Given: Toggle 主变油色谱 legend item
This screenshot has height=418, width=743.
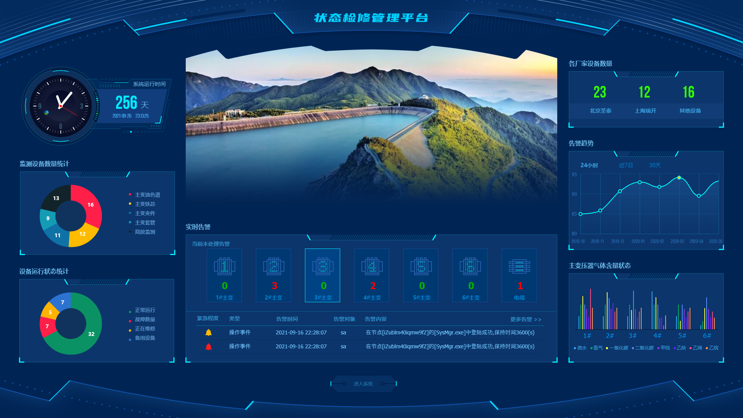Looking at the screenshot, I should (144, 195).
